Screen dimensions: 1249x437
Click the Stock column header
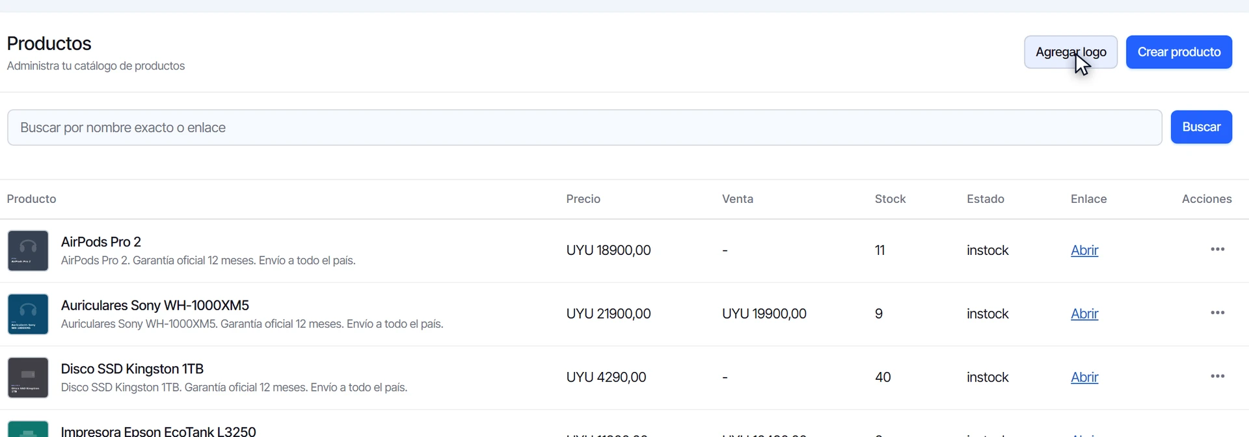point(890,199)
